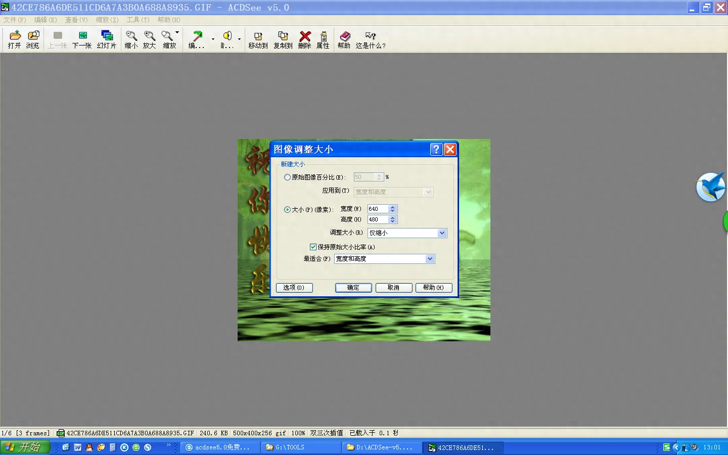The width and height of the screenshot is (728, 455).
Task: Click the 放大 zoom in icon
Action: 149,39
